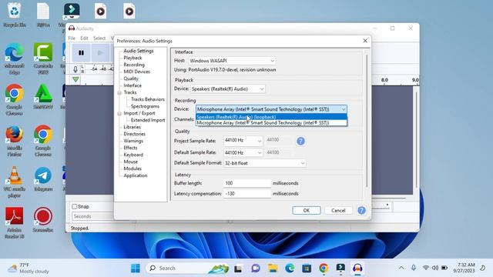
Task: Open Audacity from the taskbar
Action: coord(357,269)
